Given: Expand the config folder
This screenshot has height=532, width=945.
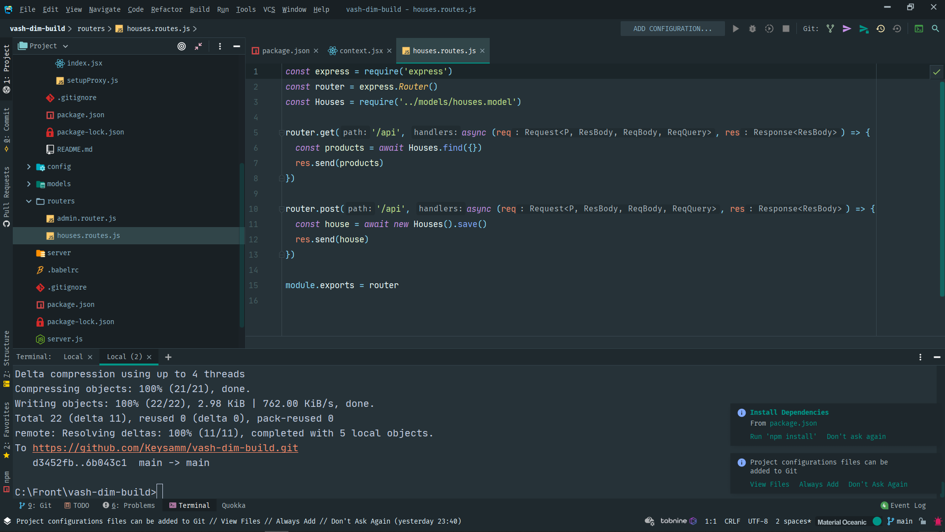Looking at the screenshot, I should (29, 167).
